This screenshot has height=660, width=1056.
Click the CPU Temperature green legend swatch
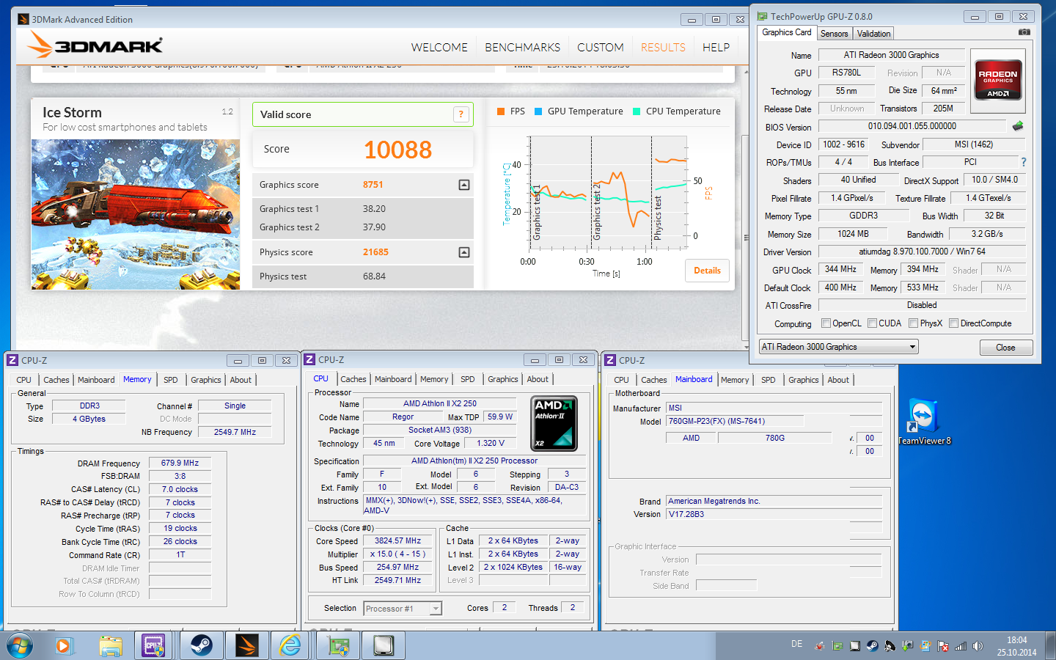[637, 111]
